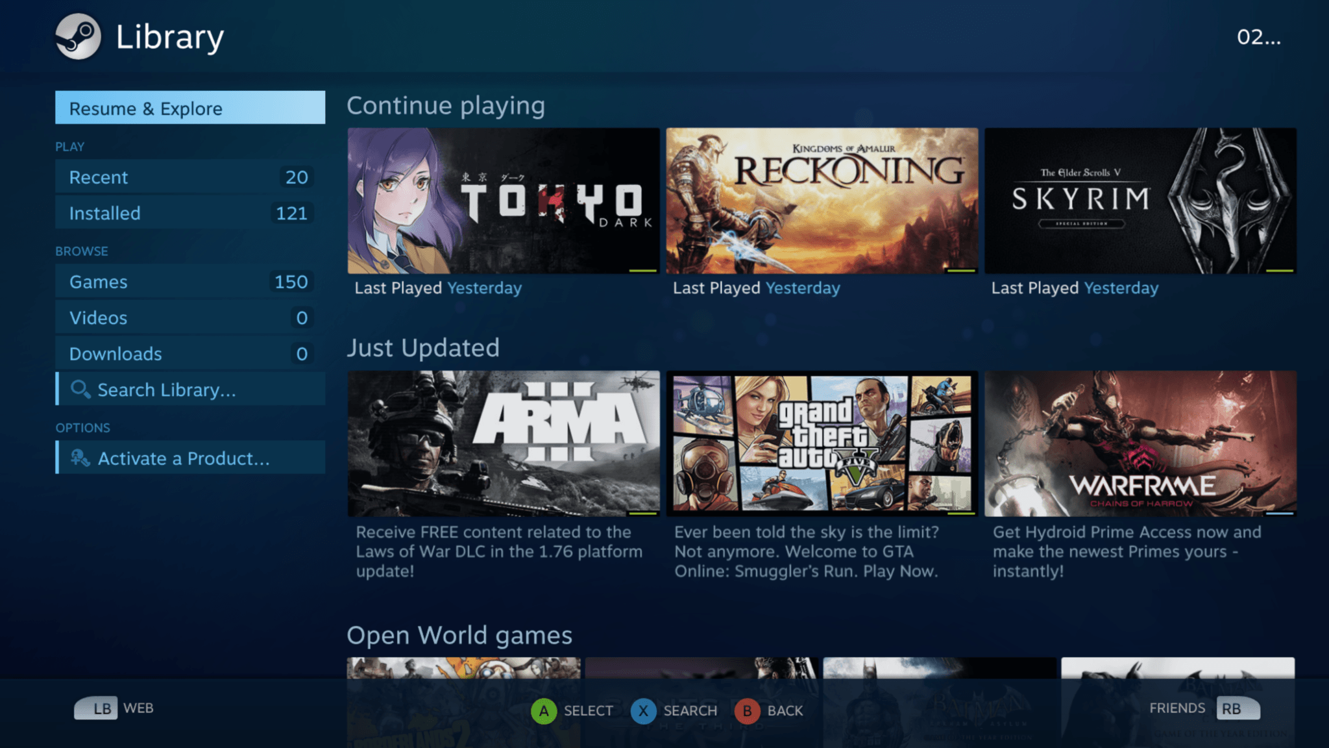This screenshot has width=1329, height=748.
Task: Click the Downloads count 0
Action: [302, 354]
